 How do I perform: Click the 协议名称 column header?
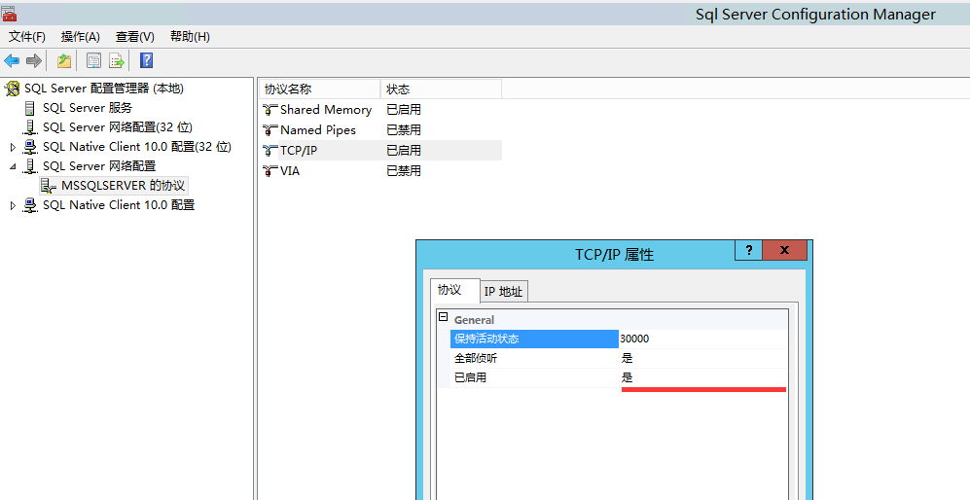(x=288, y=89)
